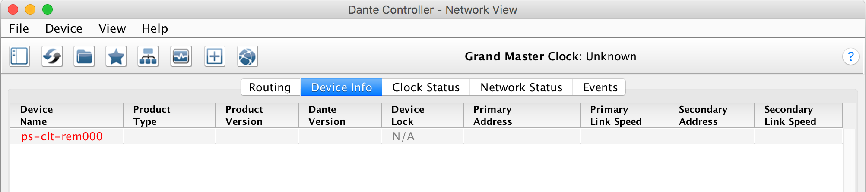Open the File menu
This screenshot has width=866, height=192.
tap(19, 28)
